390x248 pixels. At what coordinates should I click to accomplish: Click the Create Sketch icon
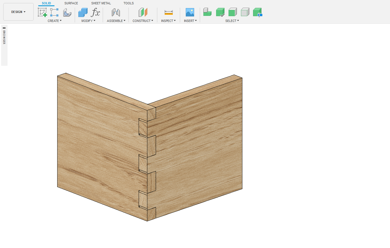[x=42, y=12]
